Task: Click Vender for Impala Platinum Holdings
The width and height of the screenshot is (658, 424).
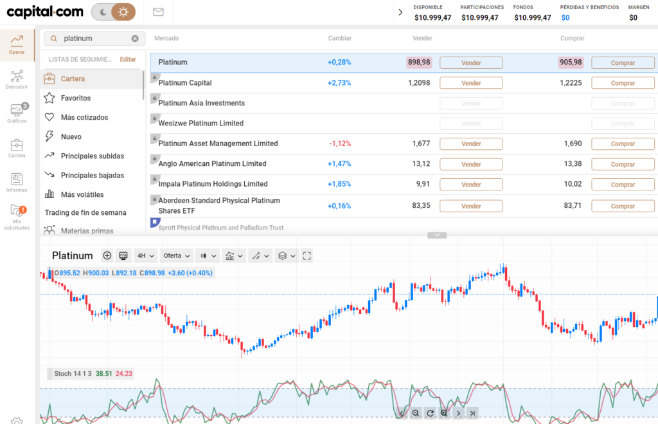Action: [471, 185]
